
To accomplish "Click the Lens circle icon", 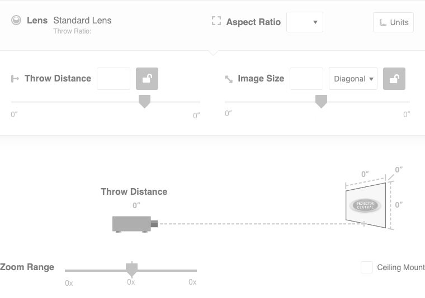I will tap(16, 20).
